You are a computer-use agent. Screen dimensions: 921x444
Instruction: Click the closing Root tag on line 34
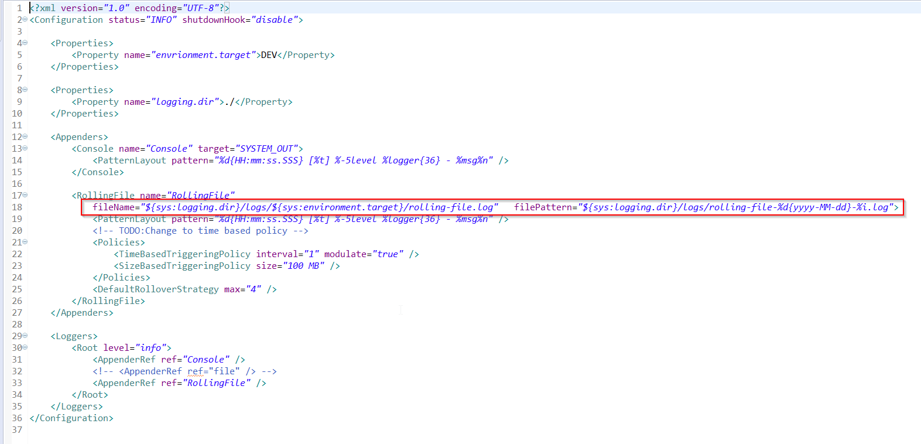(x=90, y=395)
